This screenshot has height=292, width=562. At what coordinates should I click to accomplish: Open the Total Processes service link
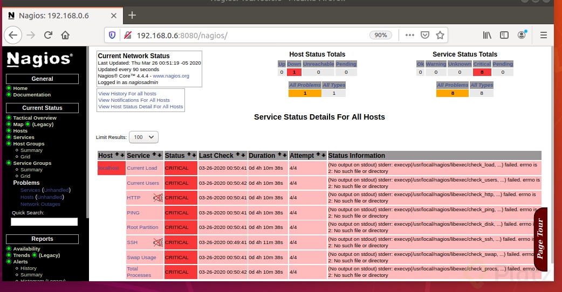pos(139,272)
